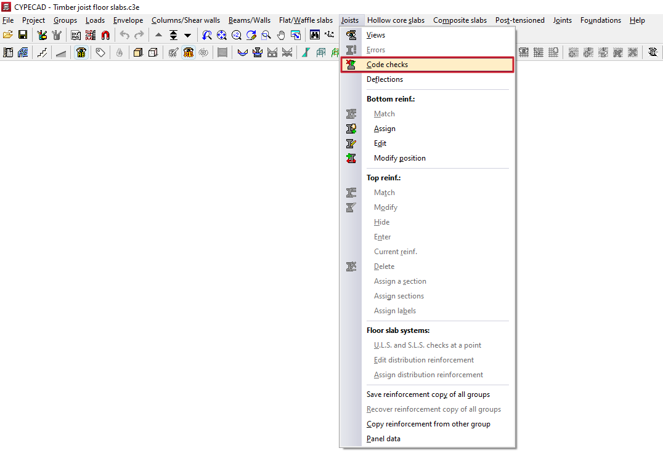
Task: Toggle the highlighted AB telephone icon
Action: coord(81,52)
